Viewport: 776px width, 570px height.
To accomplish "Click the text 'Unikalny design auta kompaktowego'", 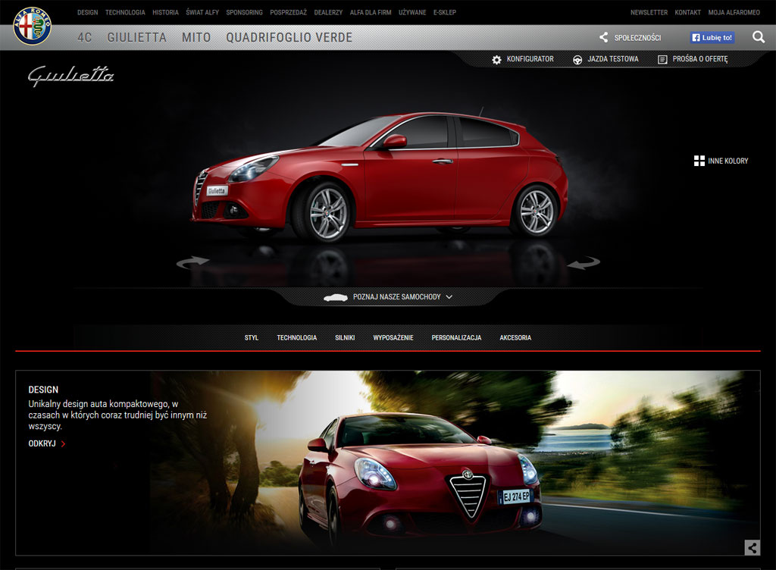I will pos(103,404).
